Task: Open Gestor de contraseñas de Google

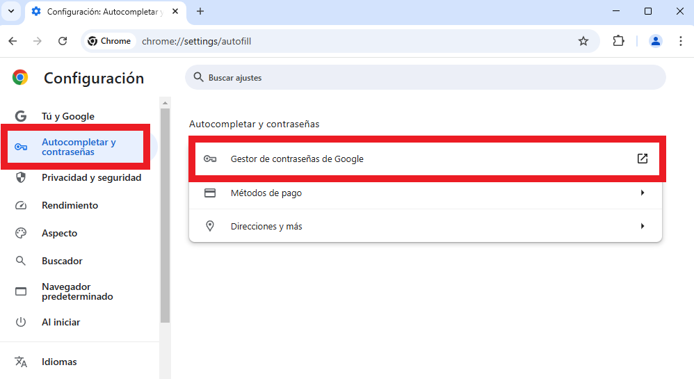Action: tap(426, 159)
